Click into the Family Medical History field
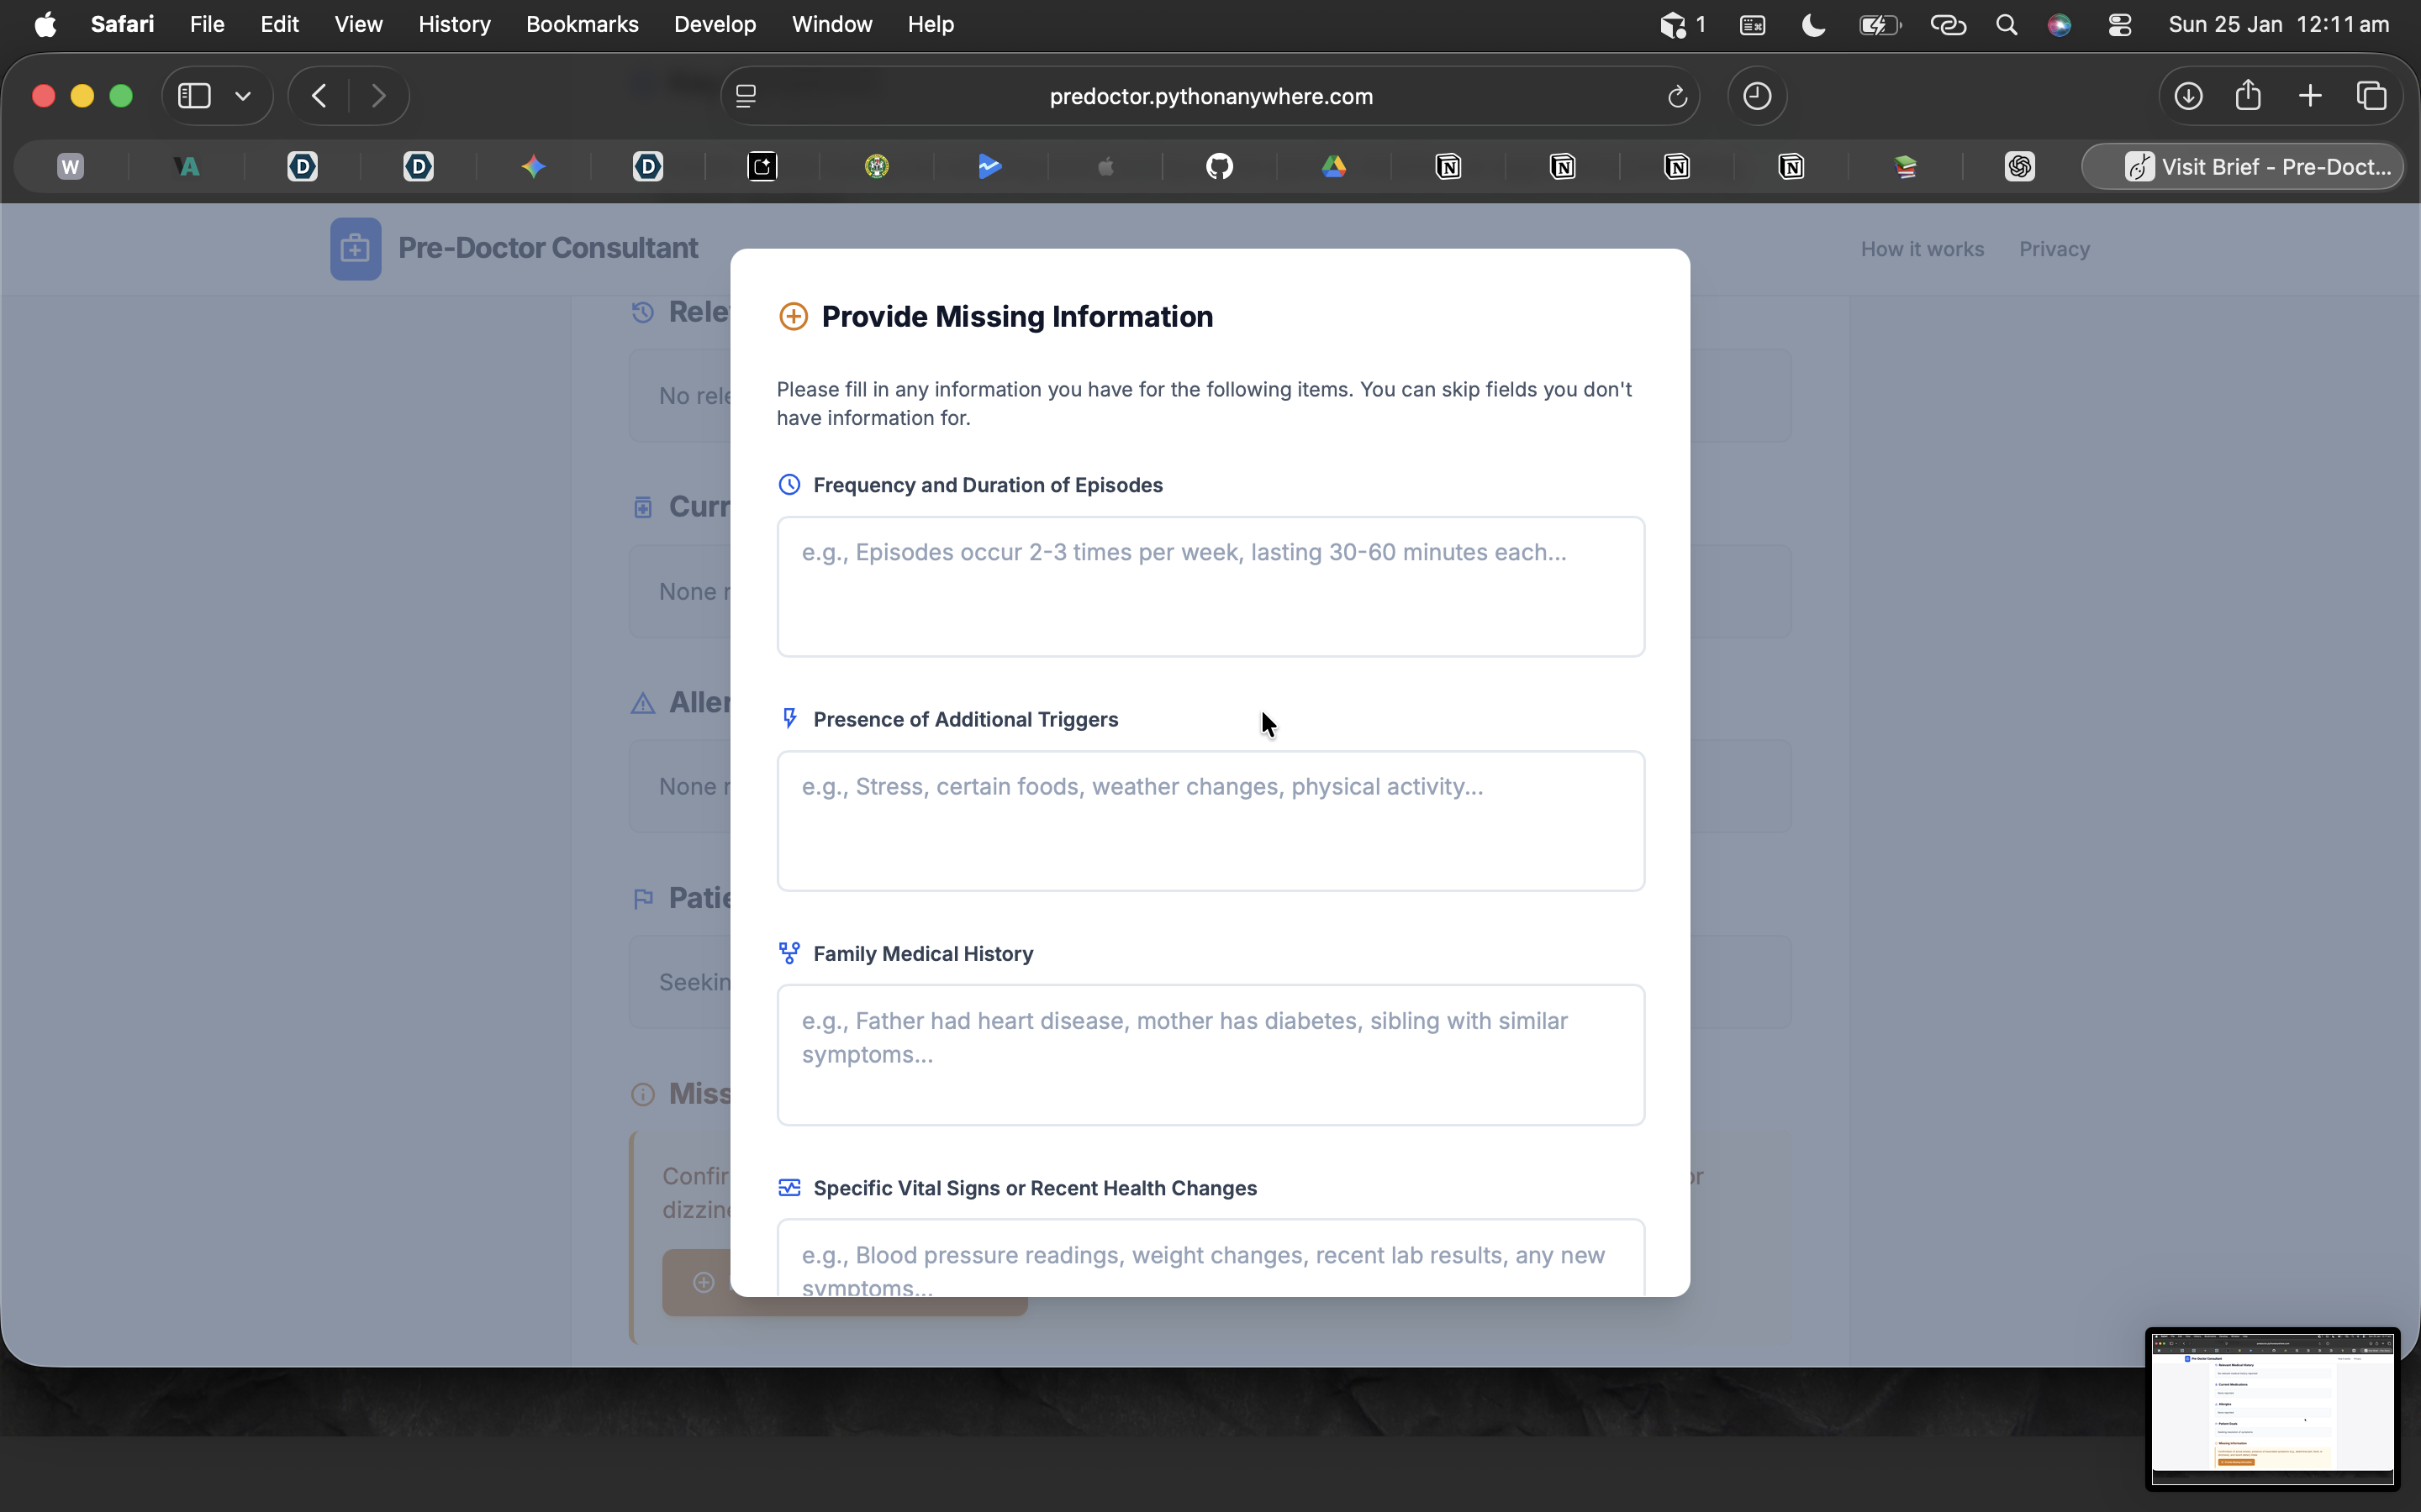 tap(1210, 1055)
